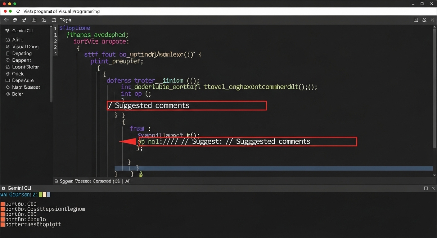This screenshot has width=437, height=238.
Task: Click the Suggested comments highlighted box
Action: (186, 105)
